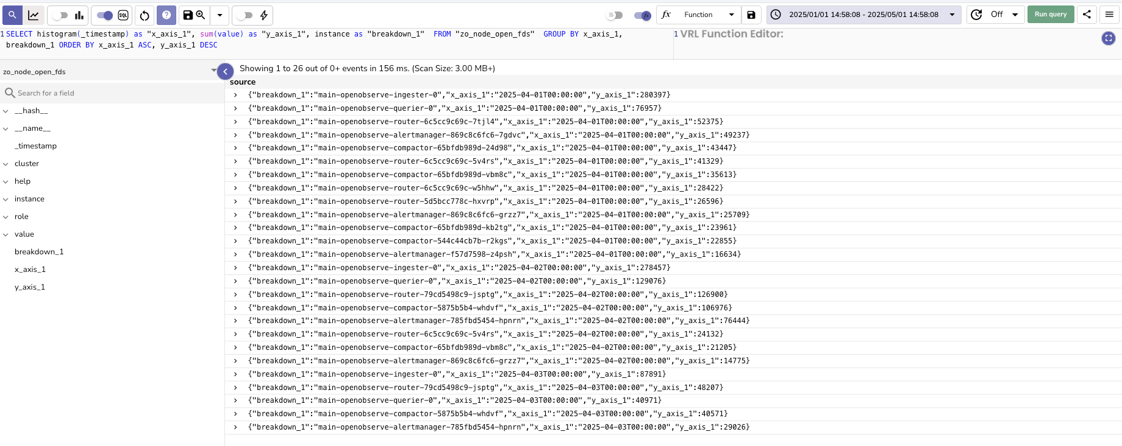Click the Run query button
The image size is (1122, 446).
[x=1050, y=15]
